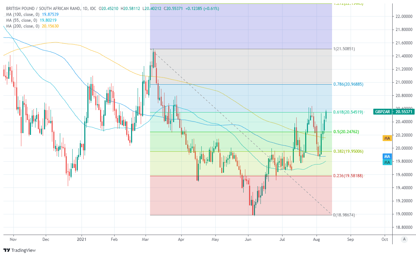Select the 0.786 Fibonacci level label

tap(348, 84)
